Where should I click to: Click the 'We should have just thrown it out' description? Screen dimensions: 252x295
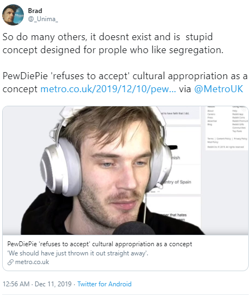click(77, 253)
